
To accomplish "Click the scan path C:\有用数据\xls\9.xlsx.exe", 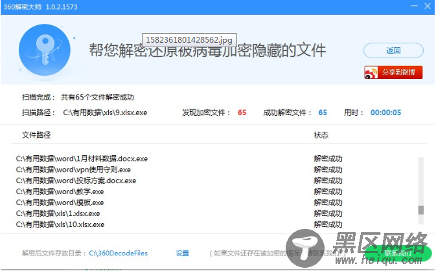I will point(105,113).
